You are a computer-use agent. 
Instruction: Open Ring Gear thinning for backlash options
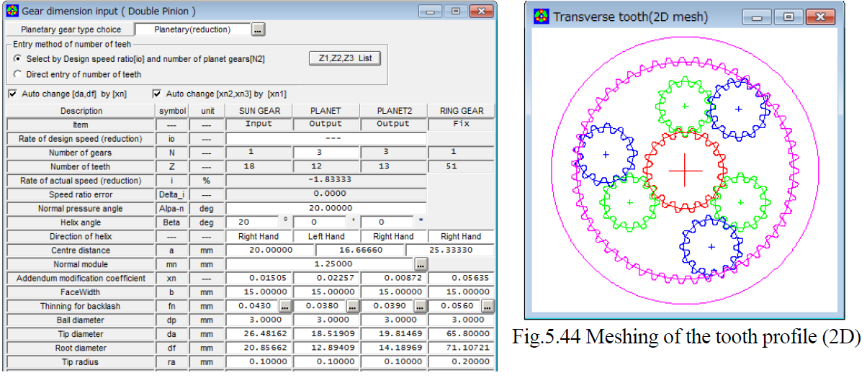point(488,306)
